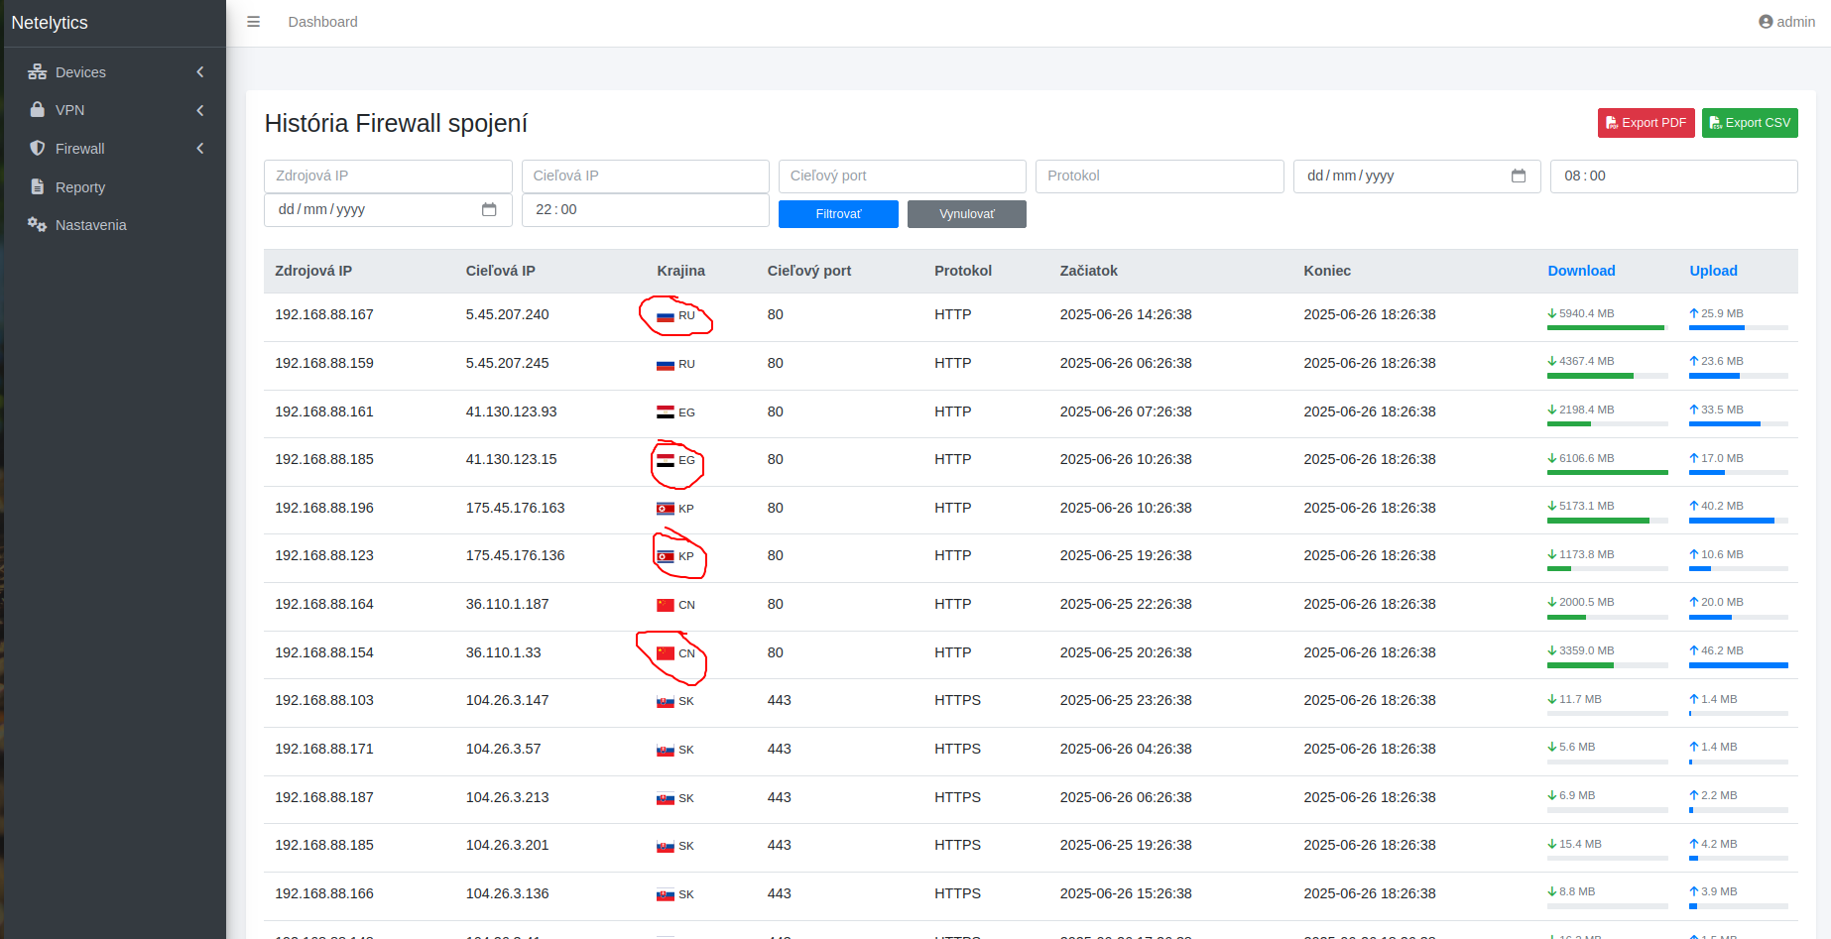1831x939 pixels.
Task: Click the Devices network icon in sidebar
Action: 38,72
